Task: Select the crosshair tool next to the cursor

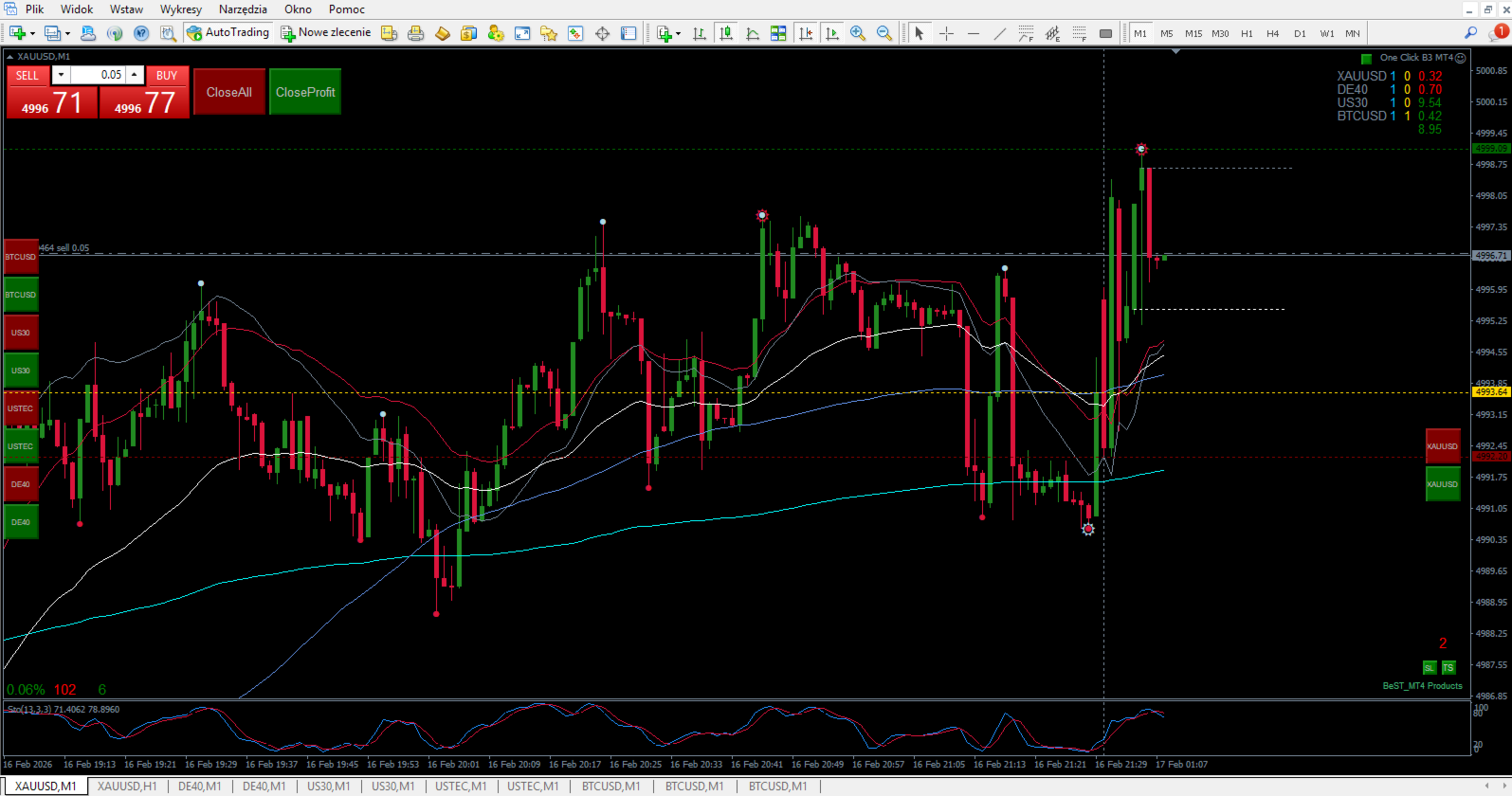Action: [946, 33]
